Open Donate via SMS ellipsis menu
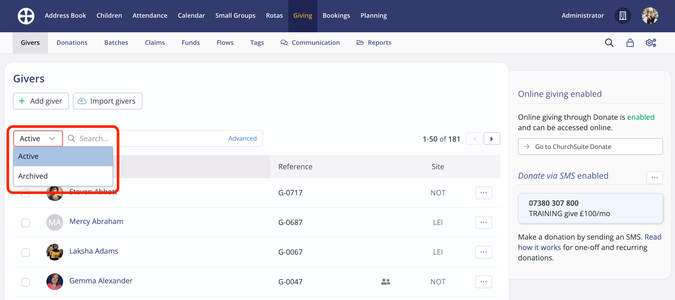675x300 pixels. point(654,178)
